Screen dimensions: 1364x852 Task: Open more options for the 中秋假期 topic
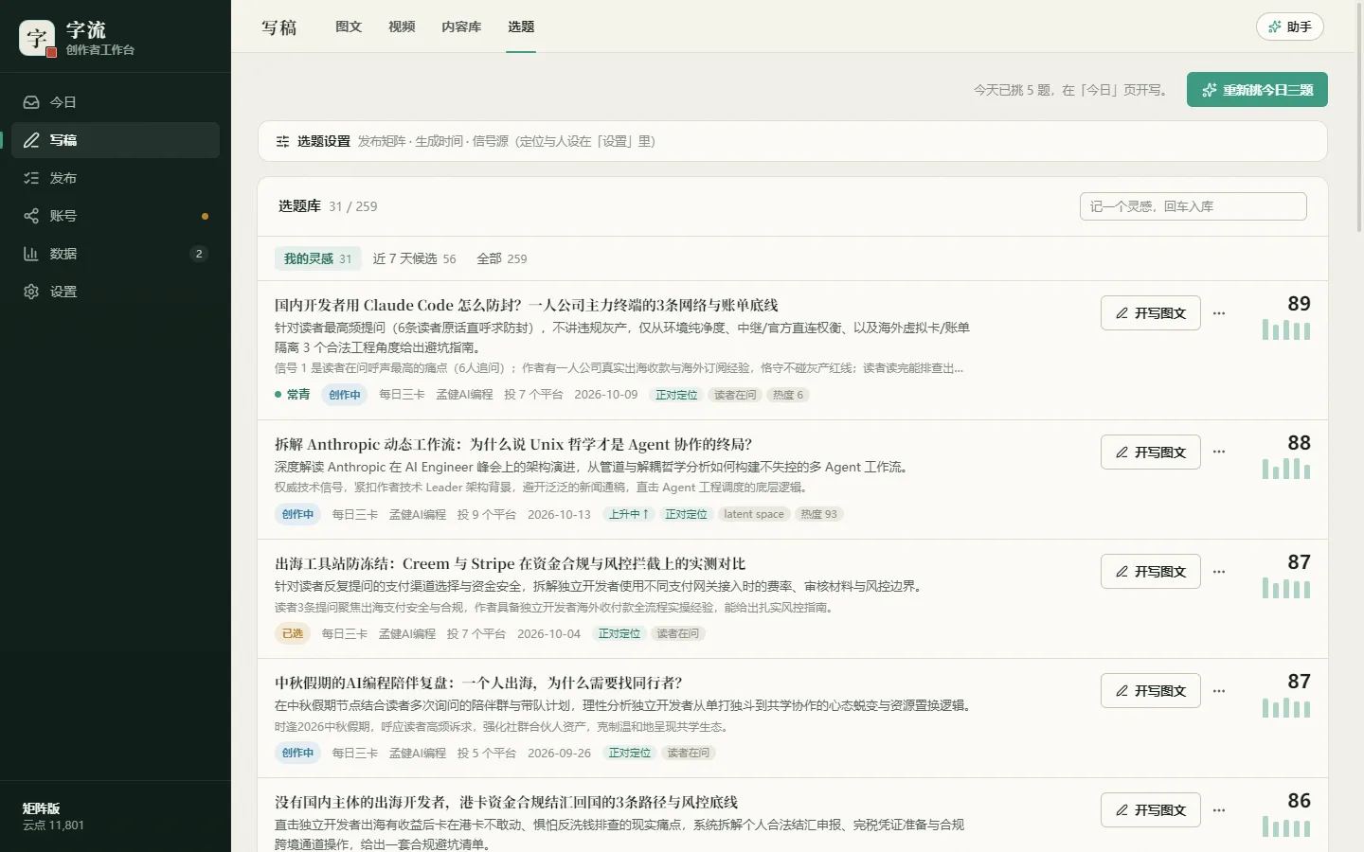point(1219,691)
